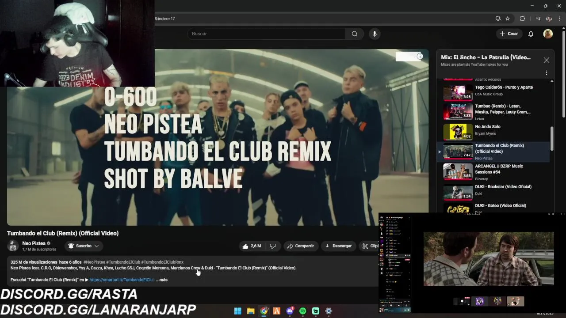The width and height of the screenshot is (566, 318).
Task: Click #TumbandoElClub hashtag
Action: coord(123,262)
